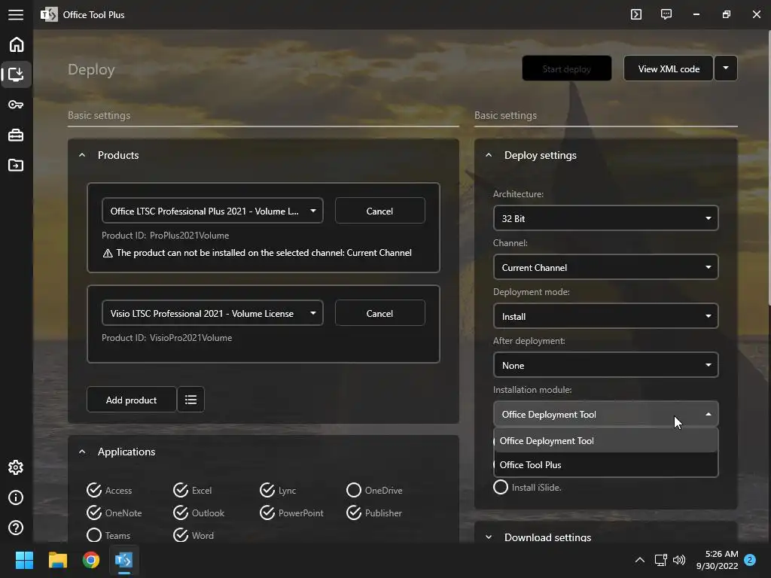The image size is (771, 578).
Task: Open the notification center badge
Action: point(750,560)
